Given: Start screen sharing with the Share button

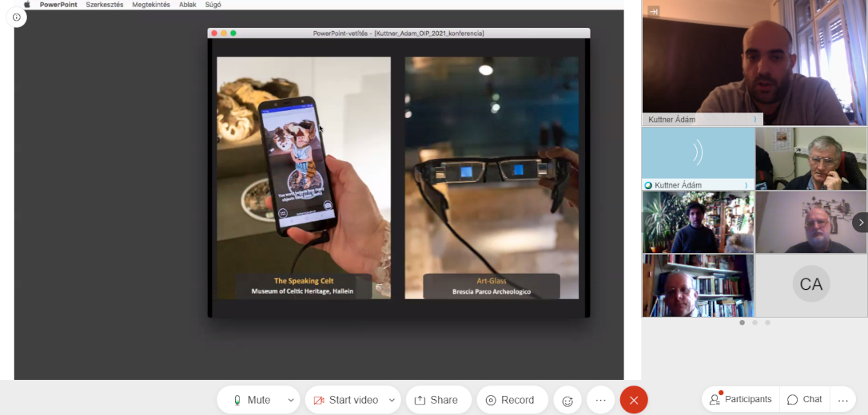Looking at the screenshot, I should (x=439, y=400).
